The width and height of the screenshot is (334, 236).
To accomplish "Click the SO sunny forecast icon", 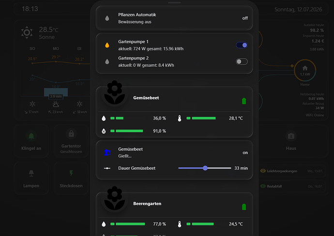I will (x=32, y=104).
